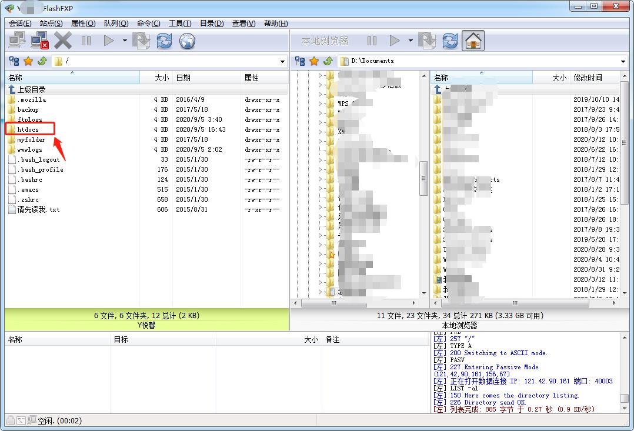Sort remote files by 属性 column
Screen dimensions: 634x431
click(265, 78)
